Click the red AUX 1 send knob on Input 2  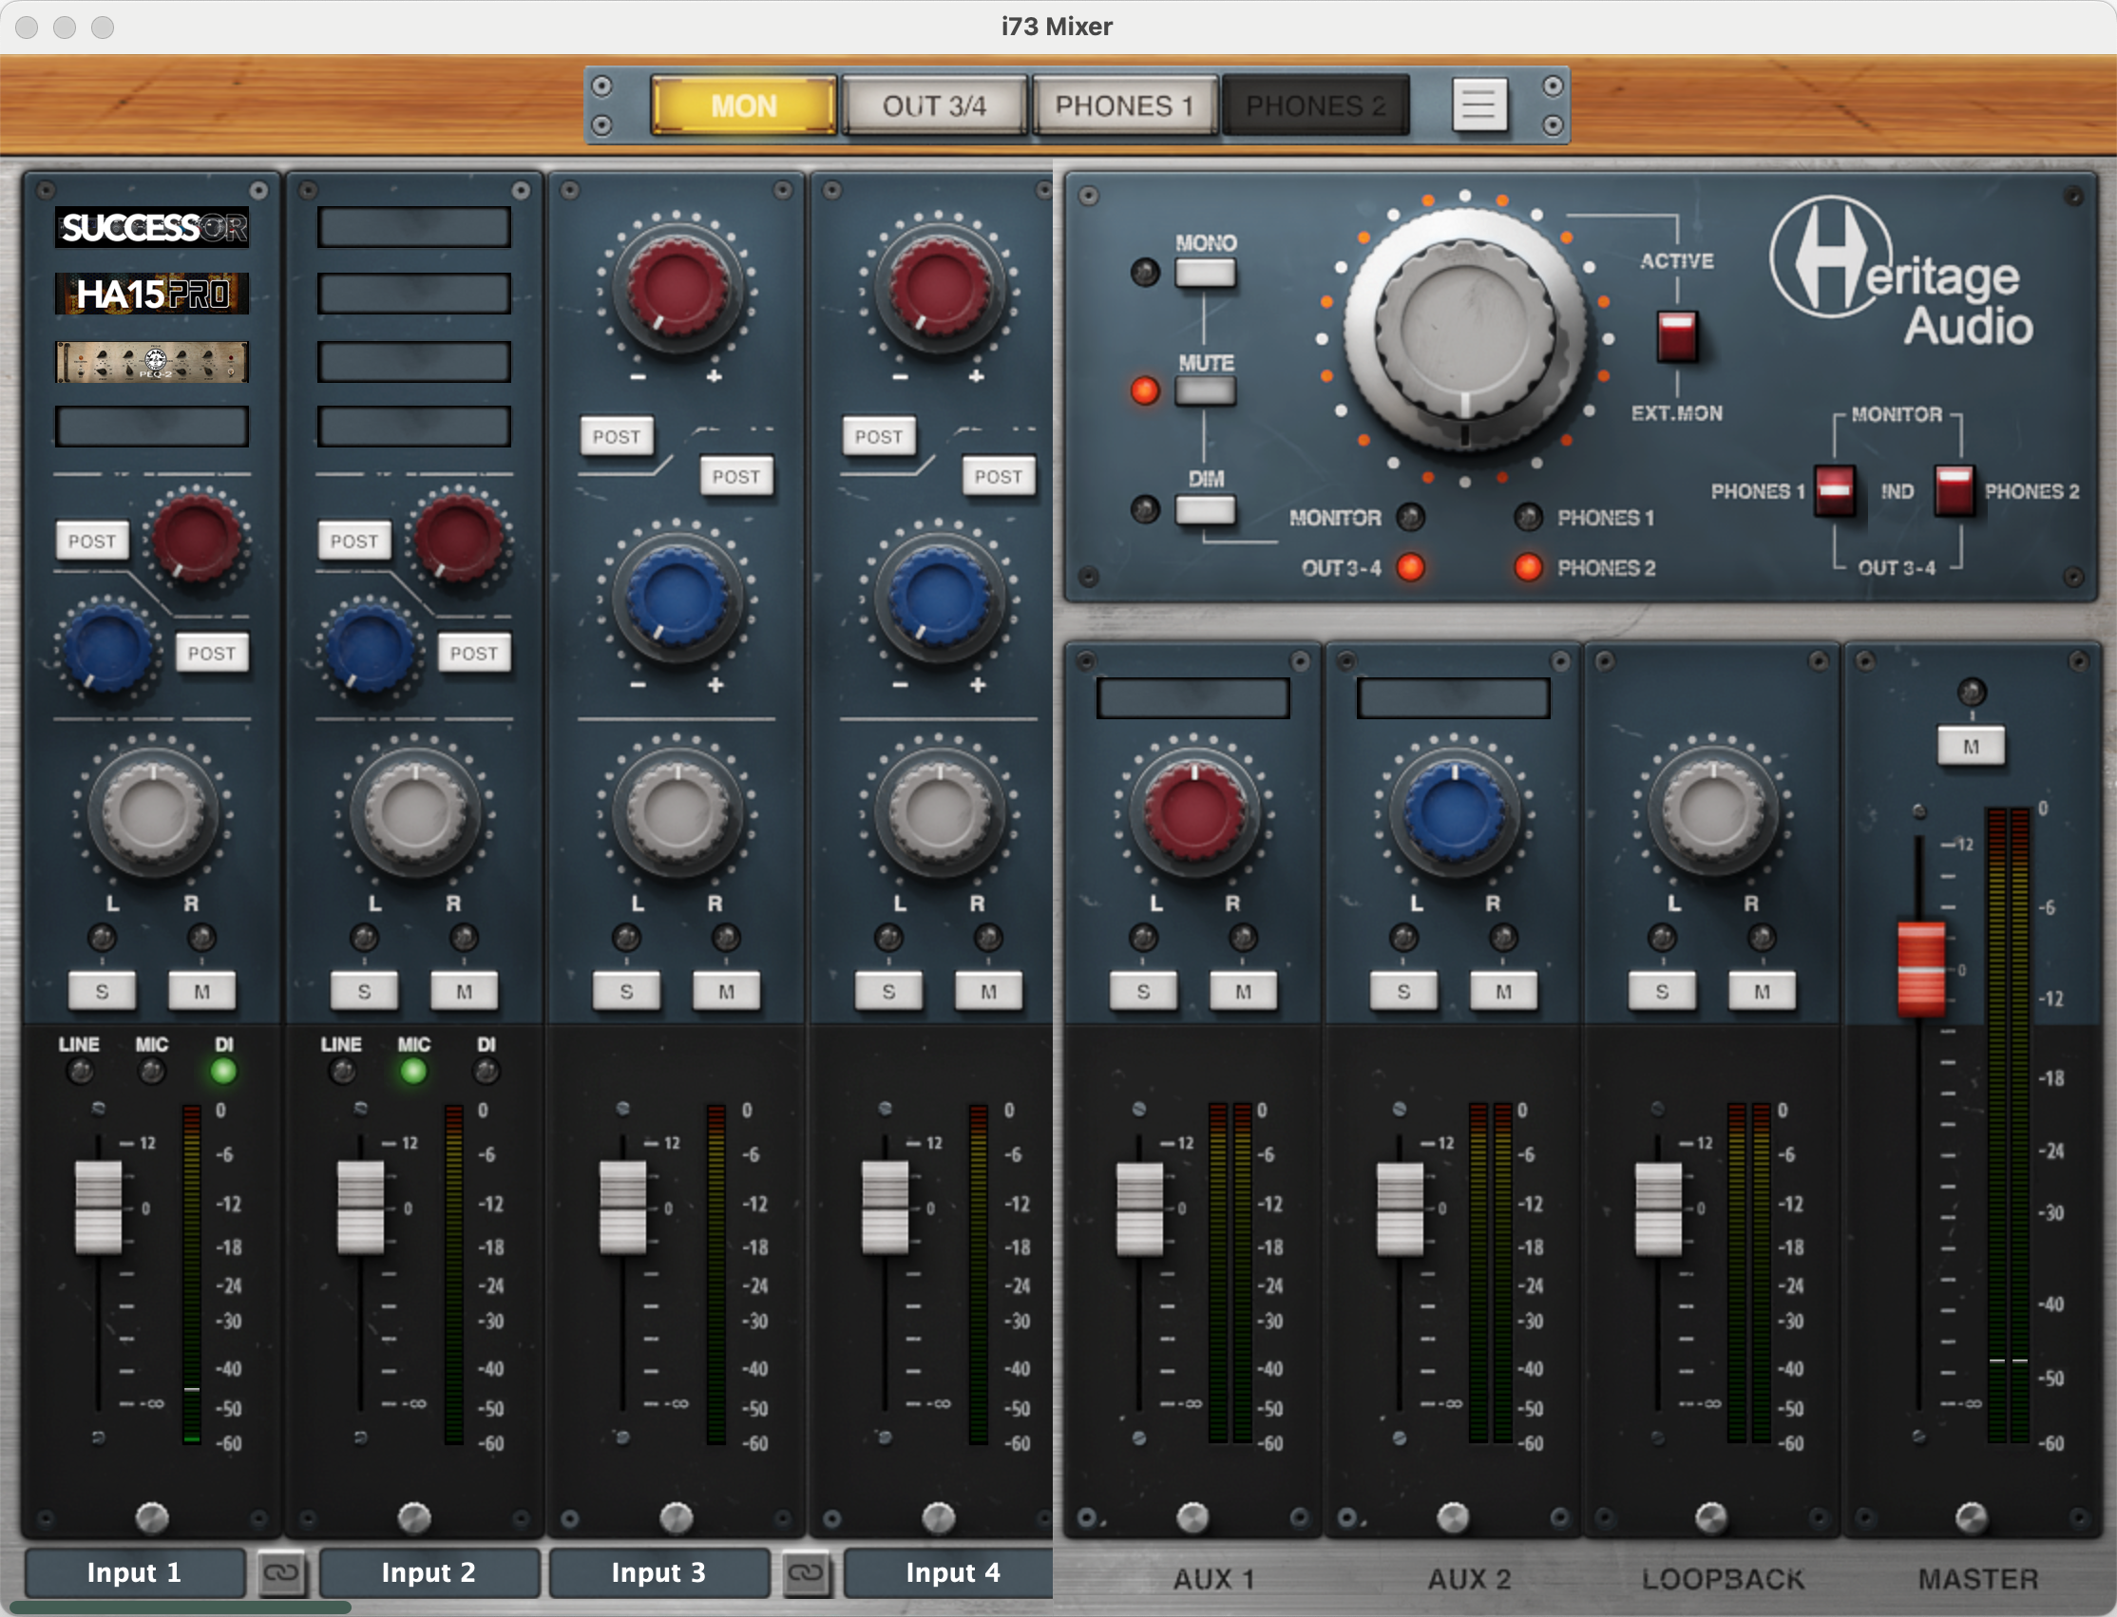pyautogui.click(x=458, y=537)
